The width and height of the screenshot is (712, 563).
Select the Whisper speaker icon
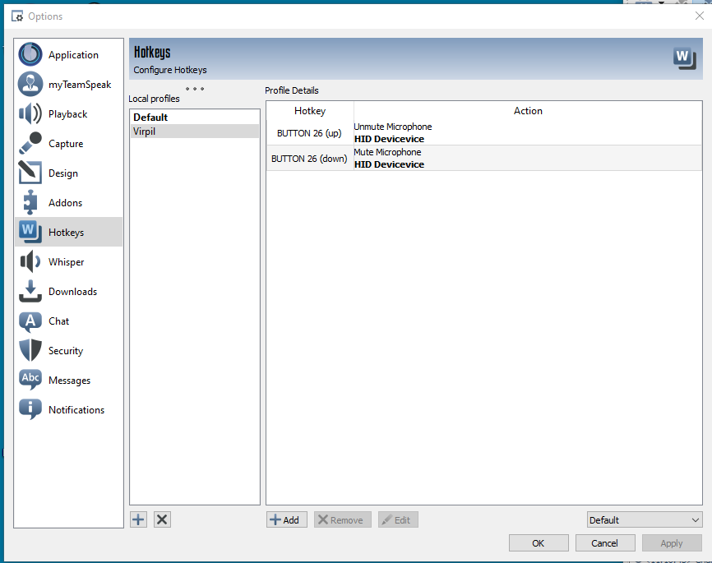click(30, 261)
